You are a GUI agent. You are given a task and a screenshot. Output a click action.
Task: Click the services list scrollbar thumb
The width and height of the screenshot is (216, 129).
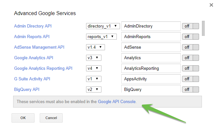pyautogui.click(x=203, y=28)
